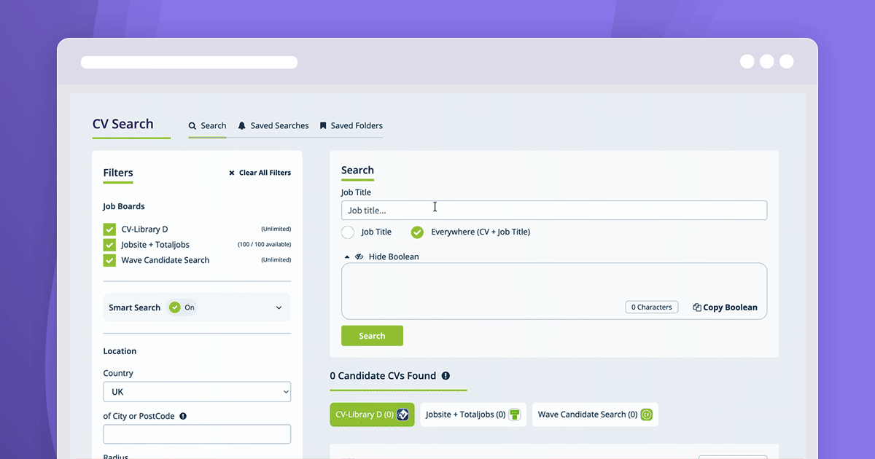This screenshot has height=459, width=875.
Task: Click the Filters heading
Action: click(118, 173)
